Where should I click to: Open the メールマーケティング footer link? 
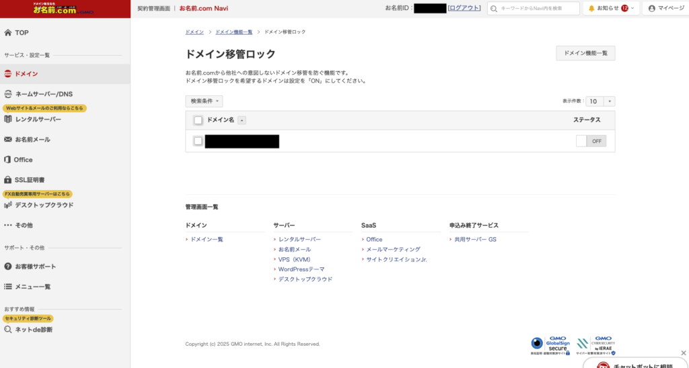point(393,250)
